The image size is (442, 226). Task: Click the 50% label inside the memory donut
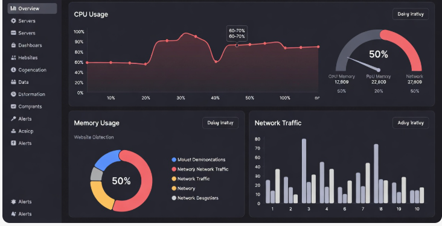tap(121, 181)
